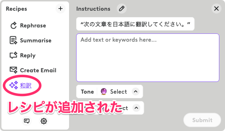
Task: Add a new recipe with plus button
Action: point(61,9)
